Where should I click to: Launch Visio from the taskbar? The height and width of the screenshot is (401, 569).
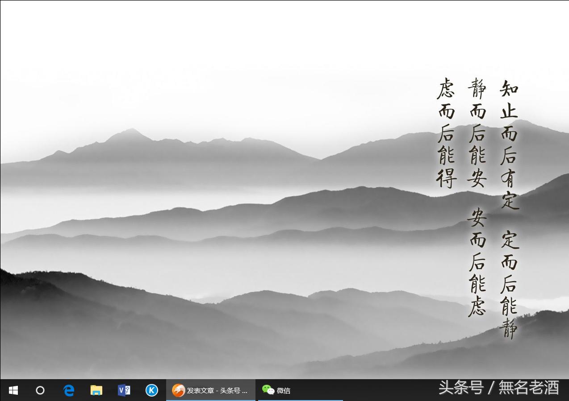[124, 390]
